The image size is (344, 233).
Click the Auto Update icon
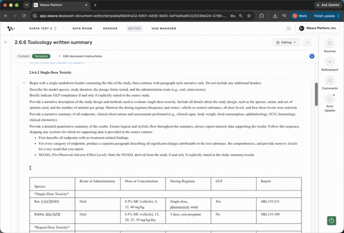tap(330, 99)
